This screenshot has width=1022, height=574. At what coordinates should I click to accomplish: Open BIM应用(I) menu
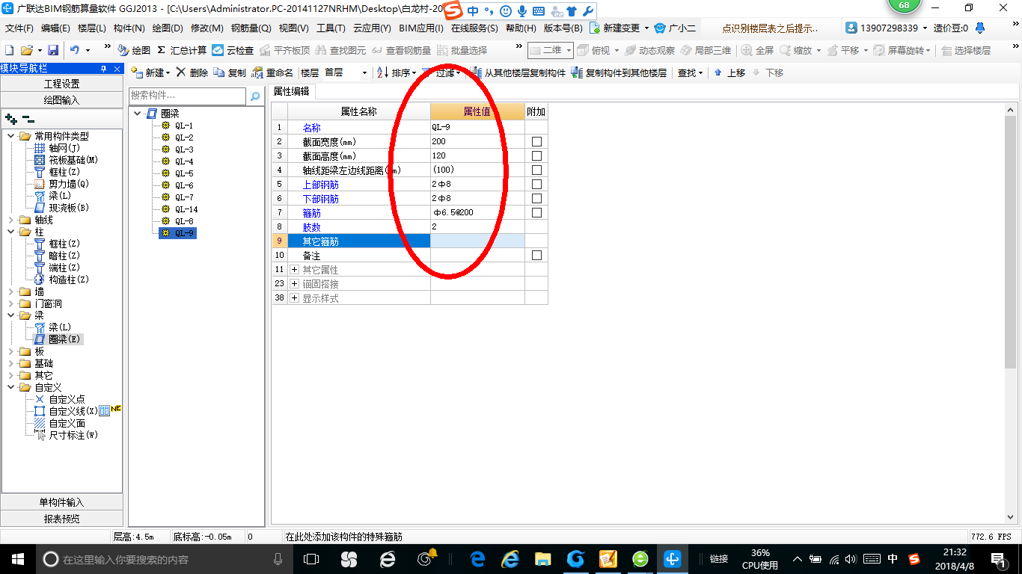click(x=421, y=28)
